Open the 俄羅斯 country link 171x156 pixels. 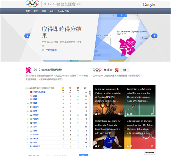[x=36, y=115]
